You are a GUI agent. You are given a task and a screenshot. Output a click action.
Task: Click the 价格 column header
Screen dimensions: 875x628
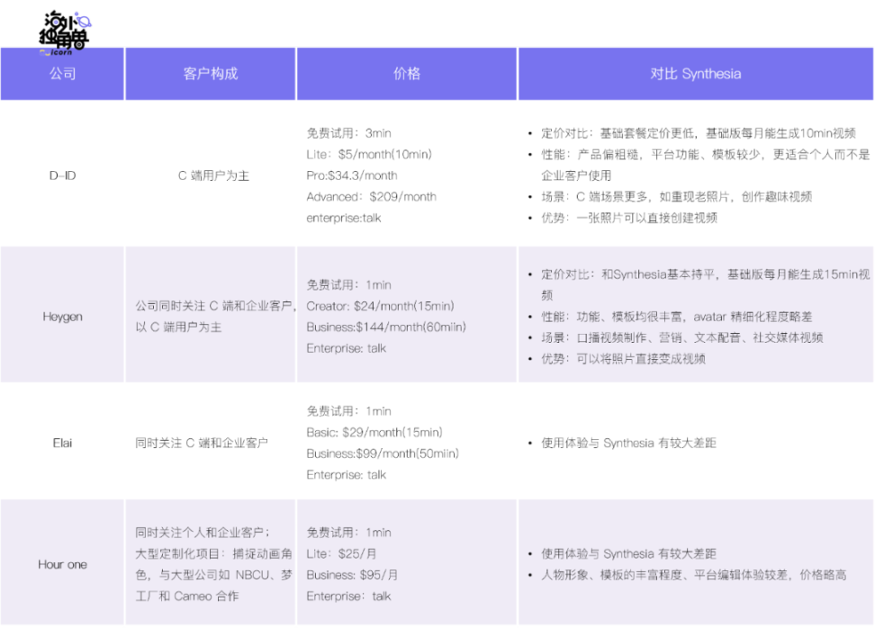[x=407, y=74]
